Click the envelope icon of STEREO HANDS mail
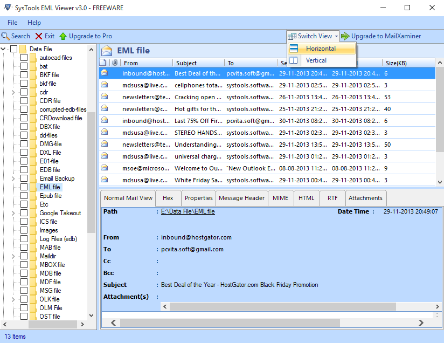The width and height of the screenshot is (444, 343). click(x=105, y=132)
